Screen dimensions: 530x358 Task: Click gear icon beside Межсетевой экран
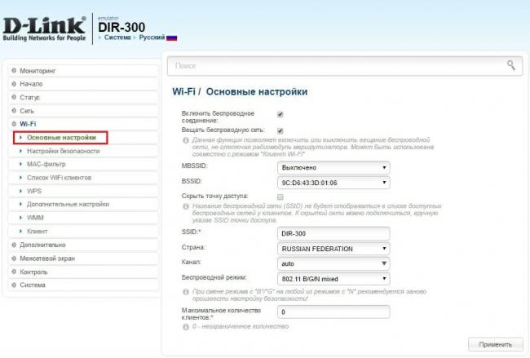coord(14,259)
